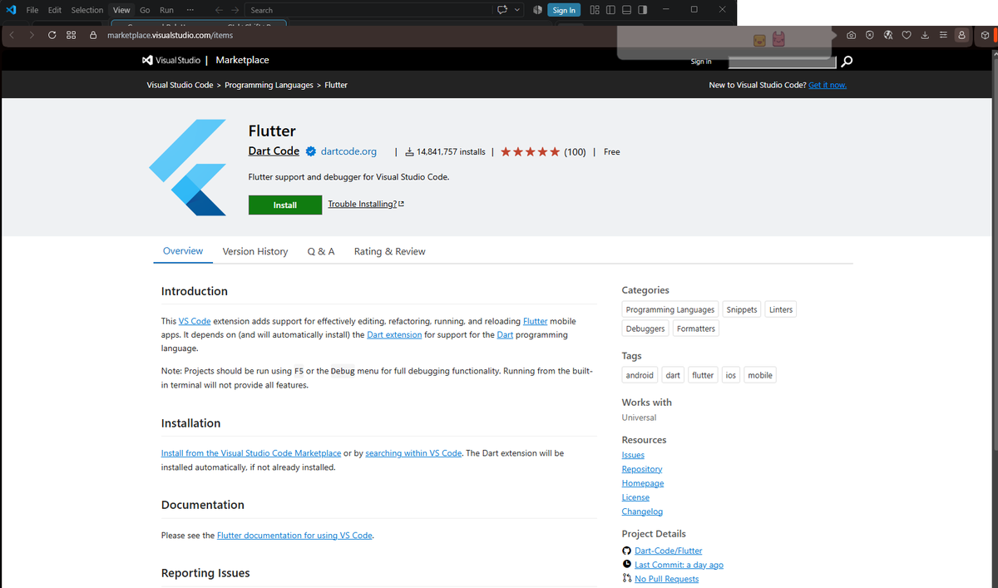Expand the overflow ellipsis menu in VS Code
998x588 pixels.
190,10
